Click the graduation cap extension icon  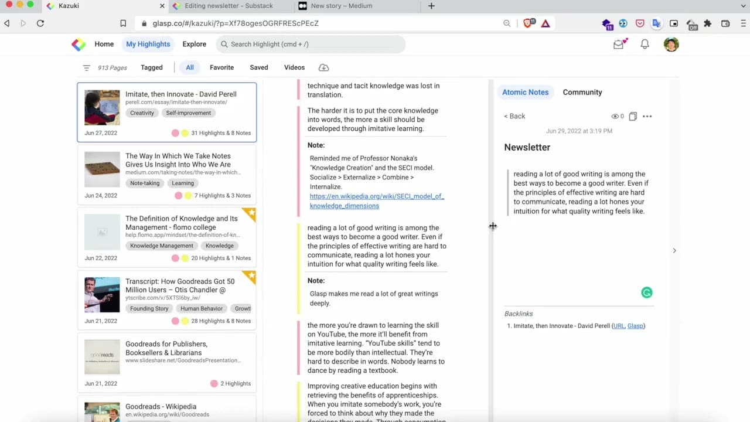coord(607,24)
